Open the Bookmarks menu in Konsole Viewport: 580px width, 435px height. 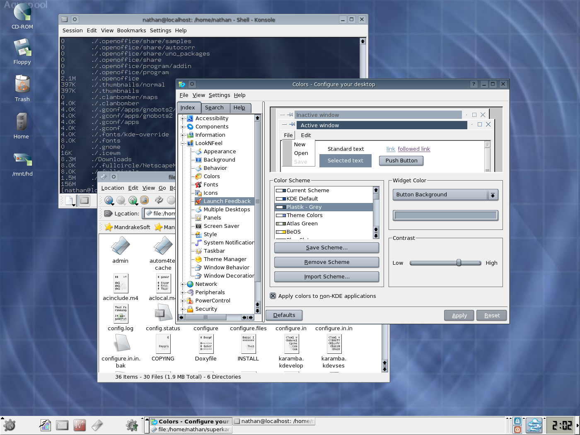pyautogui.click(x=131, y=31)
